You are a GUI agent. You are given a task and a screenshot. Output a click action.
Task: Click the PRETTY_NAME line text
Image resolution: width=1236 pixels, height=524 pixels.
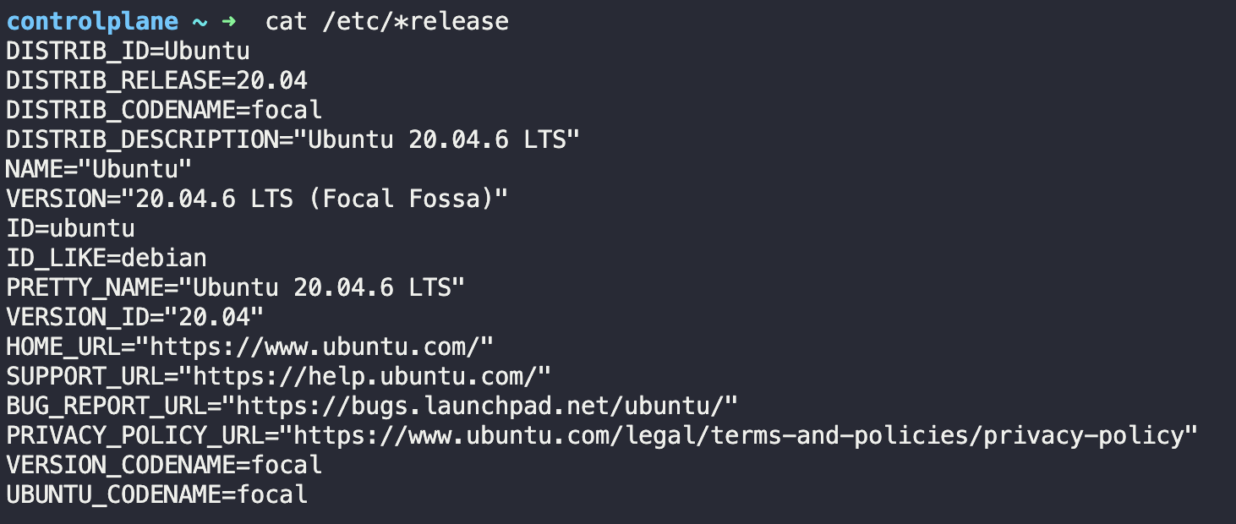[x=236, y=287]
